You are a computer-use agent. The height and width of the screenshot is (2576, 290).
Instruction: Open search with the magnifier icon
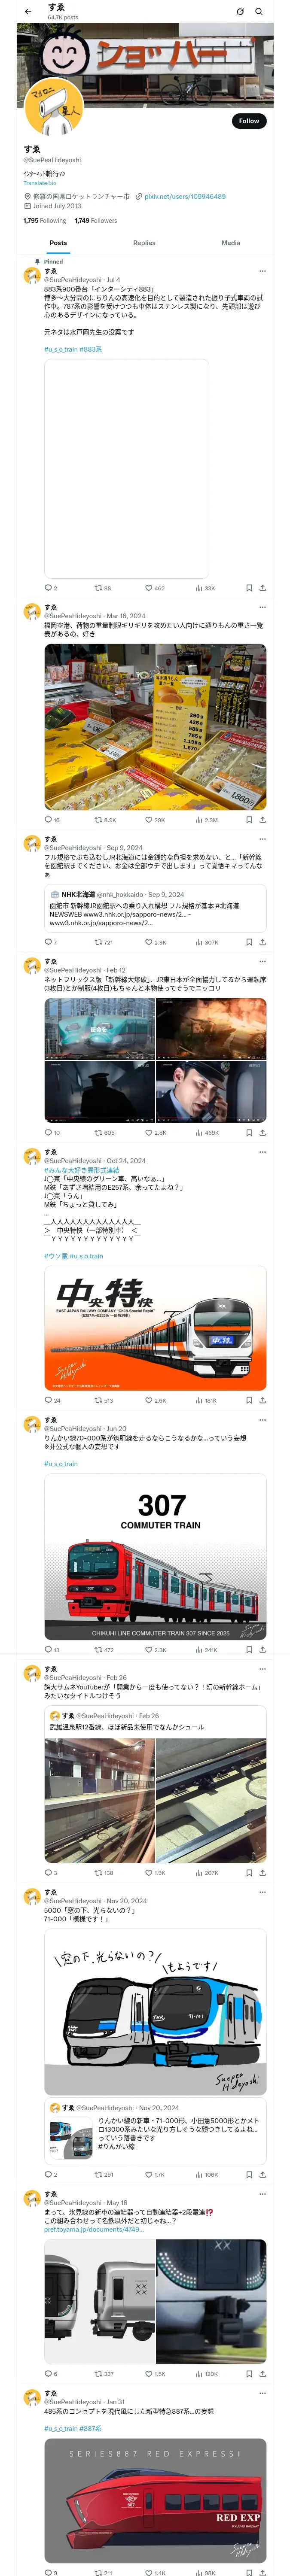(259, 11)
